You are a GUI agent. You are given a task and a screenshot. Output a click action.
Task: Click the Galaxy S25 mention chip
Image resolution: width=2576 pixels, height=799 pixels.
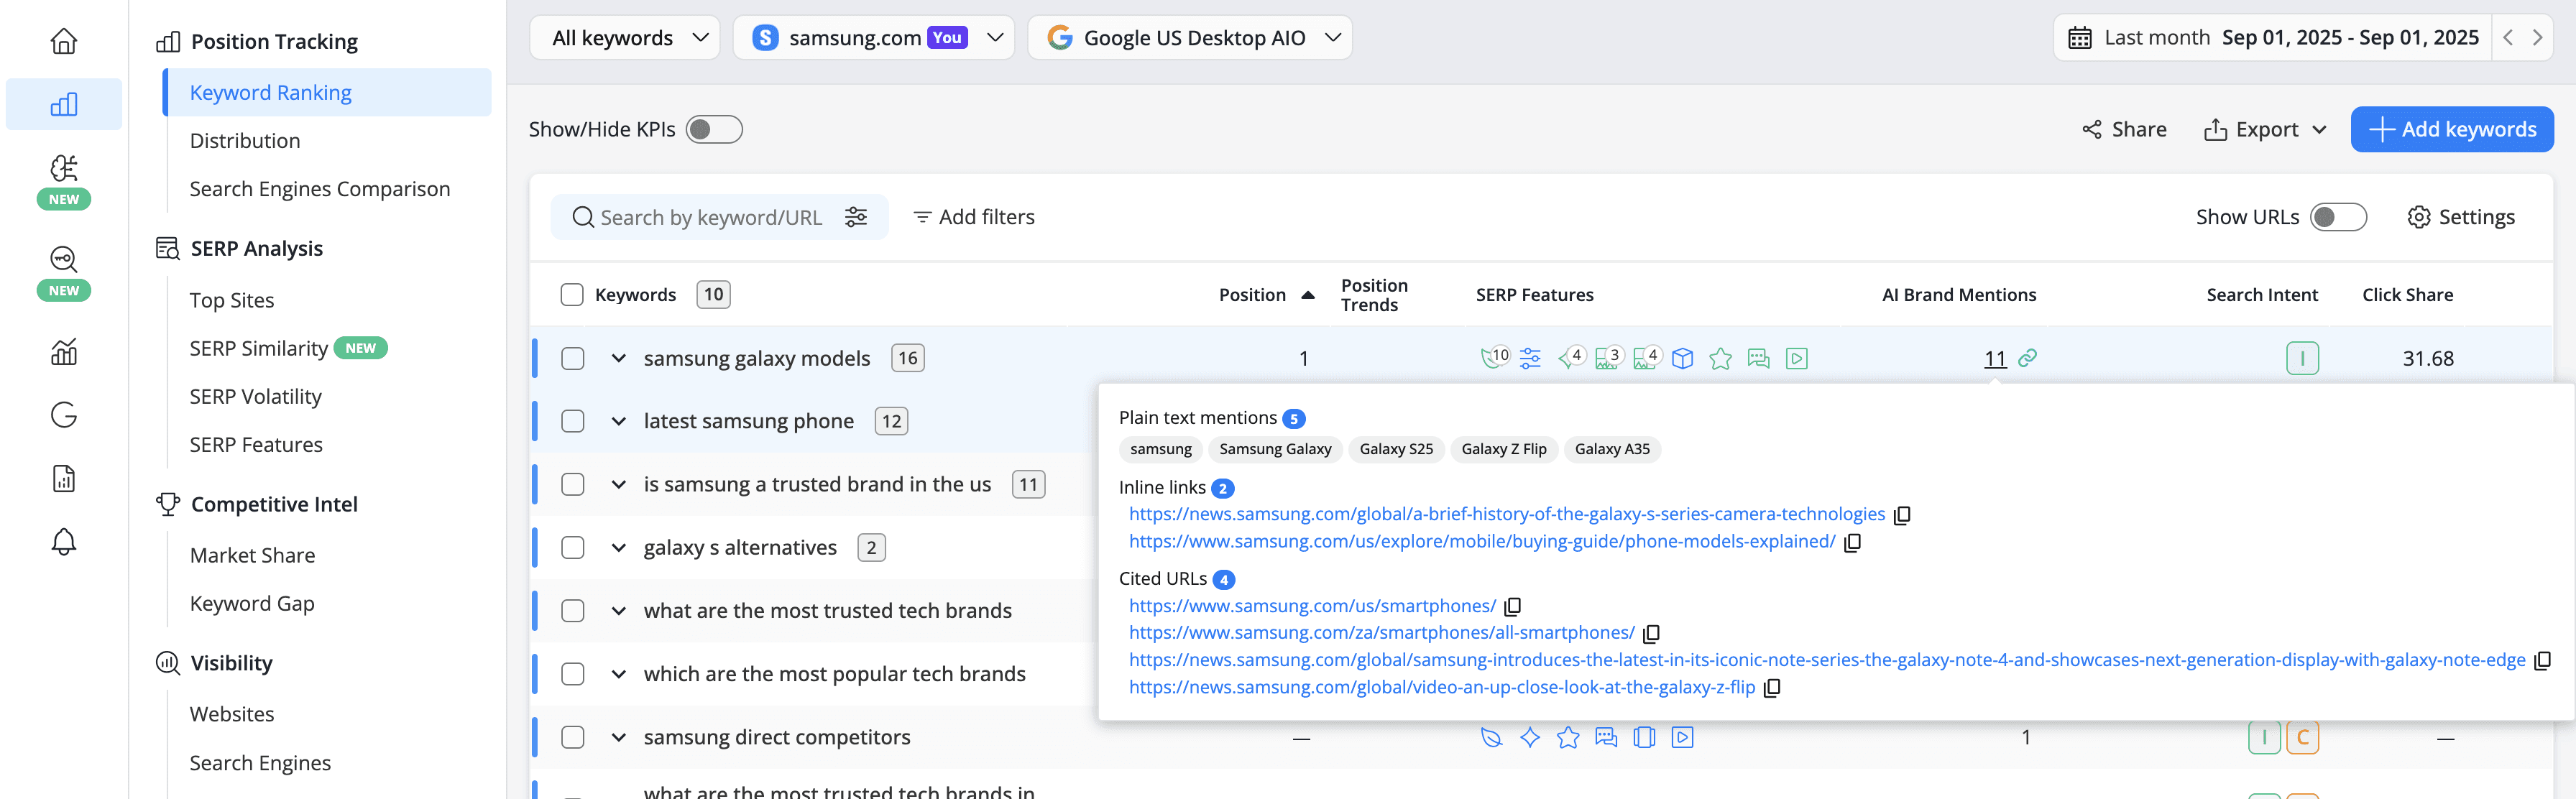coord(1396,449)
